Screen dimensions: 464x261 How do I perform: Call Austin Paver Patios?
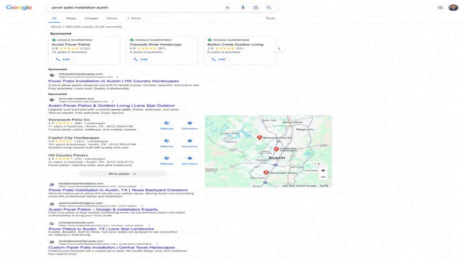[63, 59]
